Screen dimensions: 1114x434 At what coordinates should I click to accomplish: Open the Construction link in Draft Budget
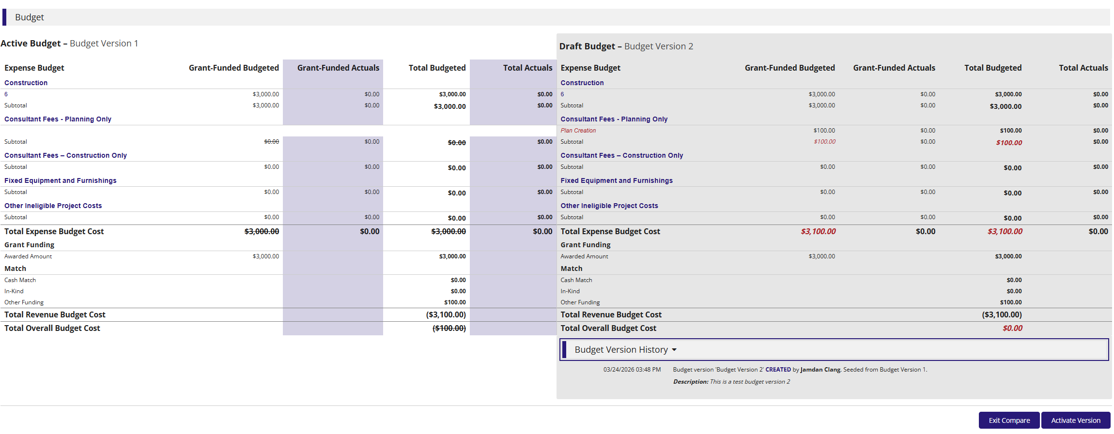click(582, 83)
